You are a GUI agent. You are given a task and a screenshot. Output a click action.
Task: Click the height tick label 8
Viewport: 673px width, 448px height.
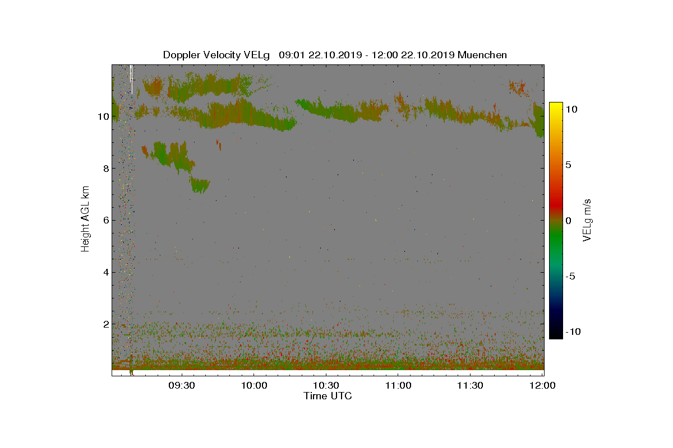(106, 168)
